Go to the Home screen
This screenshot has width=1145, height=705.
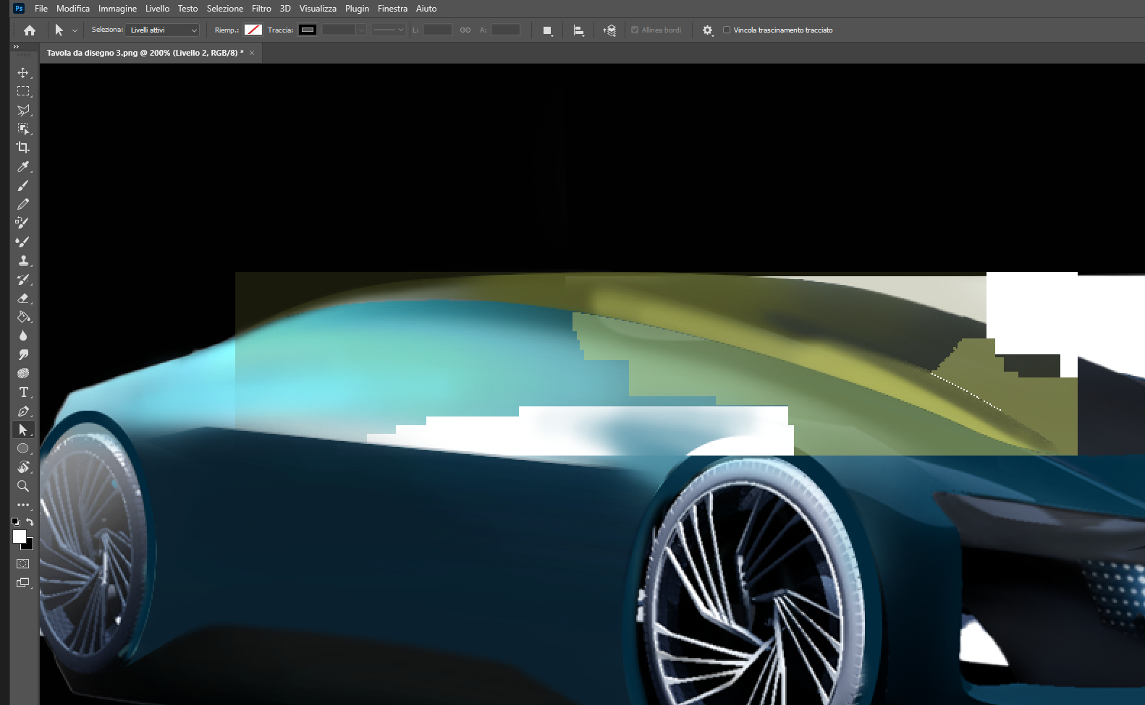[30, 30]
